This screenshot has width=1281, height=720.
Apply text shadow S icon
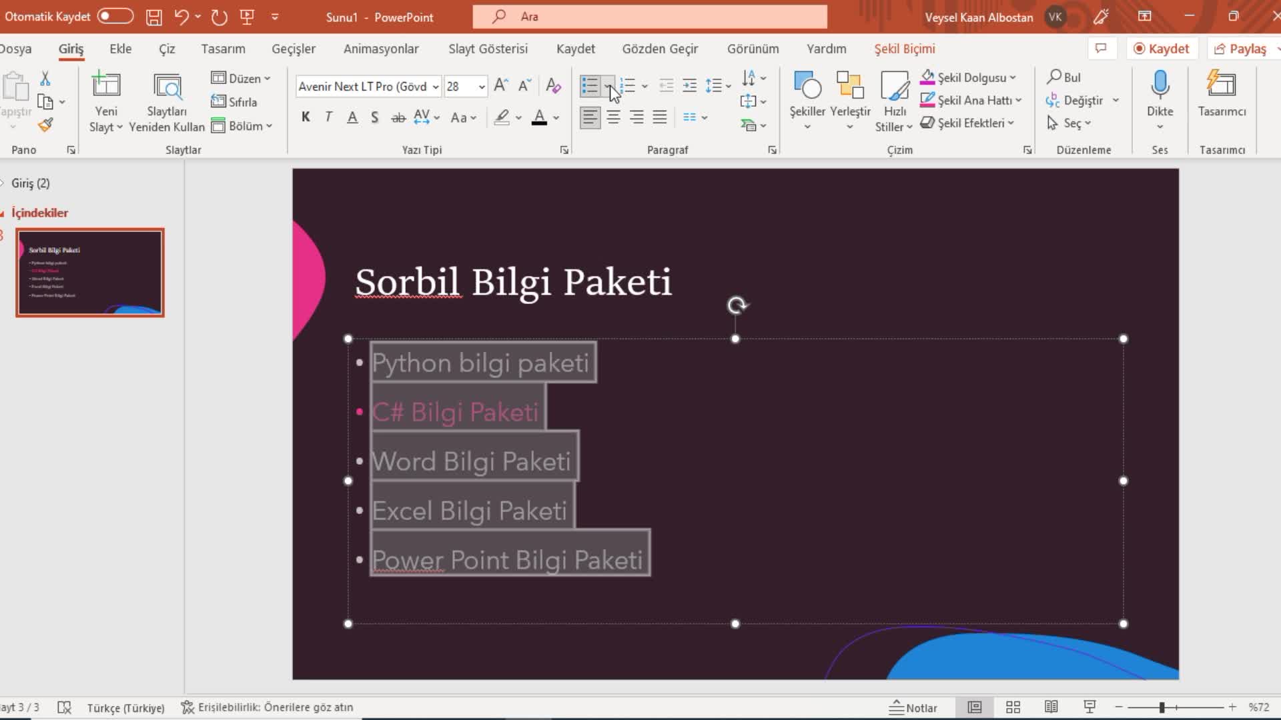tap(375, 117)
